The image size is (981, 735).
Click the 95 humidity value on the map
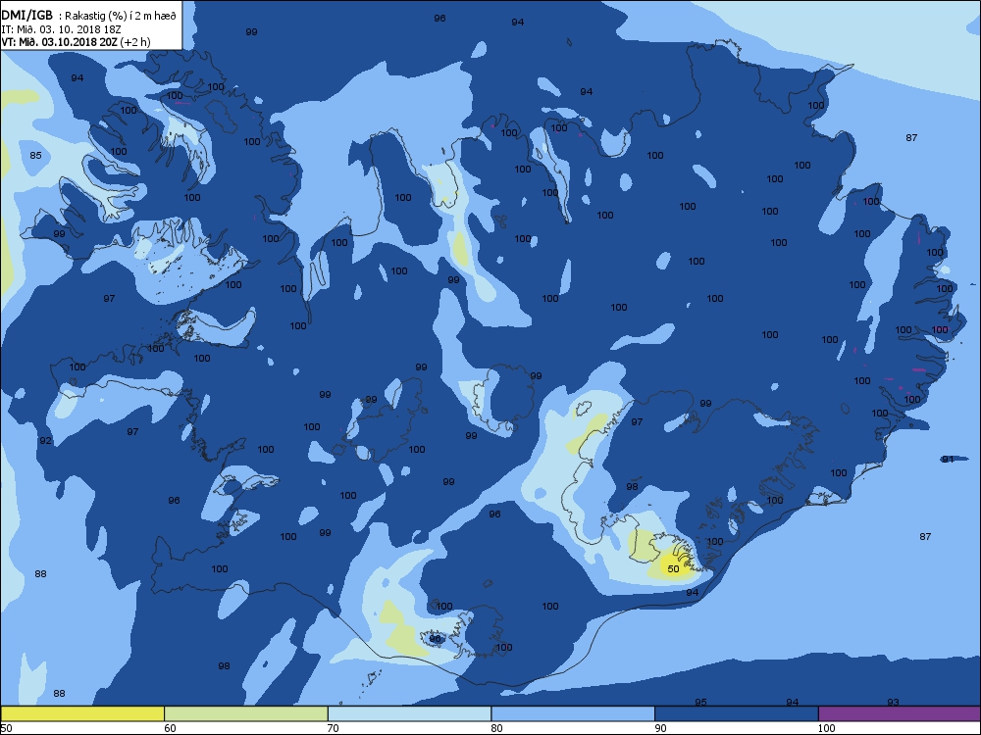click(700, 702)
